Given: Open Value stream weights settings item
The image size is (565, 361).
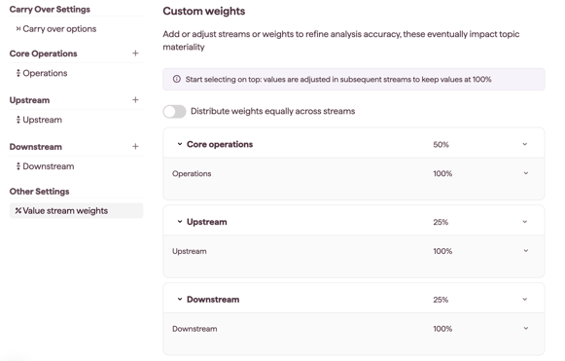Looking at the screenshot, I should [76, 210].
